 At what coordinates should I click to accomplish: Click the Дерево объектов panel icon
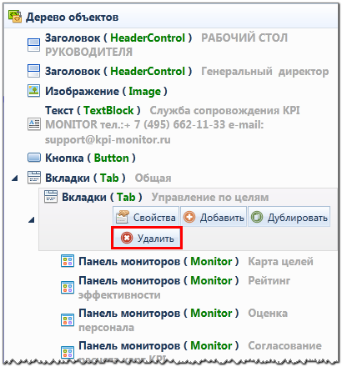click(x=15, y=17)
